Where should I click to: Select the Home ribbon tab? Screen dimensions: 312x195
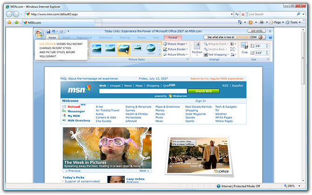coord(52,37)
